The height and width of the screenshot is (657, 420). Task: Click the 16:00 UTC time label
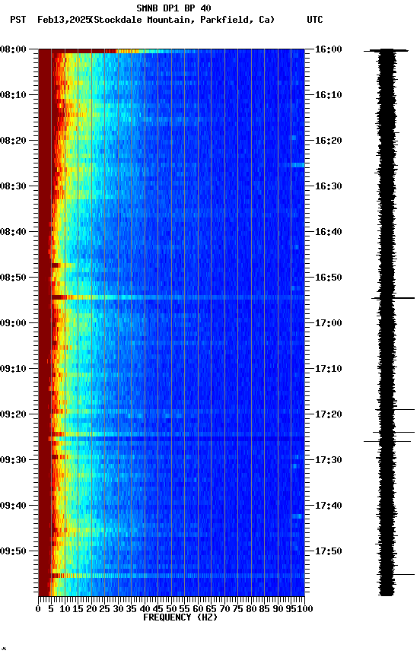tap(329, 49)
